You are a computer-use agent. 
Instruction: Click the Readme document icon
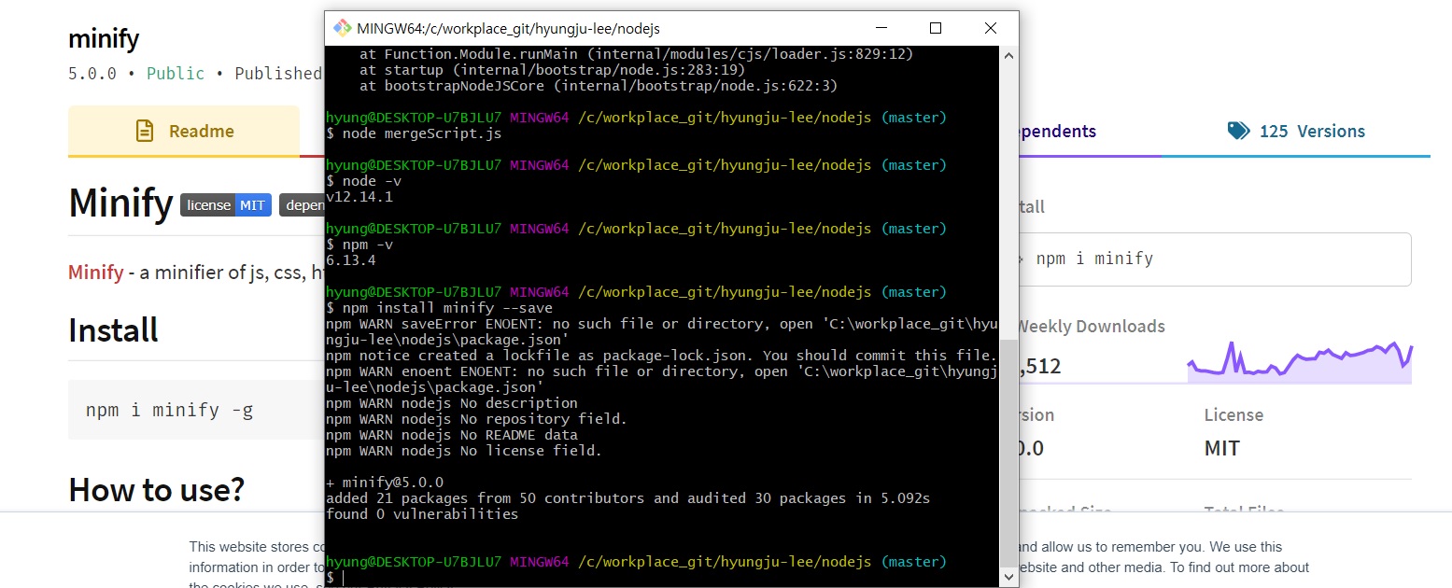coord(145,131)
